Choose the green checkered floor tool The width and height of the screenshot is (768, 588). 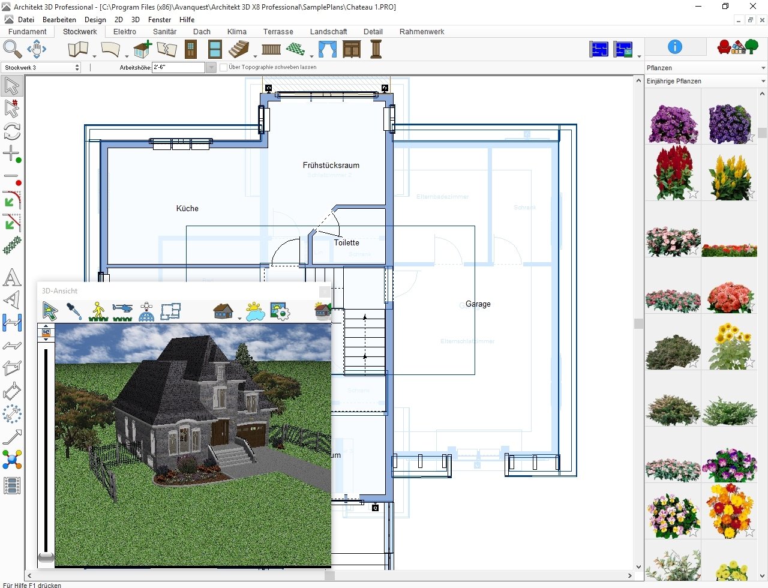(x=295, y=49)
